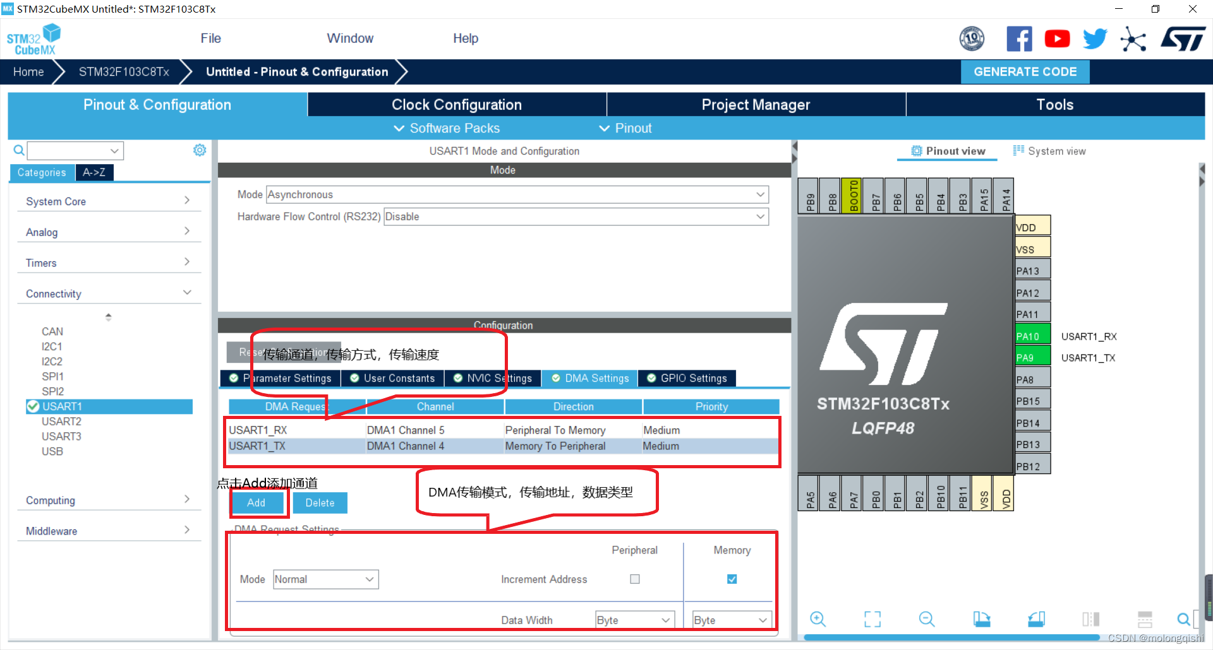Click the stacked rows icon in bottom toolbar
This screenshot has width=1213, height=650.
[x=1145, y=619]
